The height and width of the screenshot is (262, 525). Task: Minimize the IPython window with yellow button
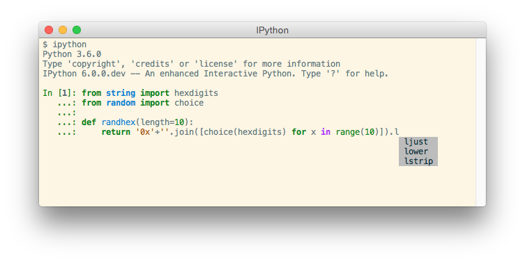coord(63,30)
